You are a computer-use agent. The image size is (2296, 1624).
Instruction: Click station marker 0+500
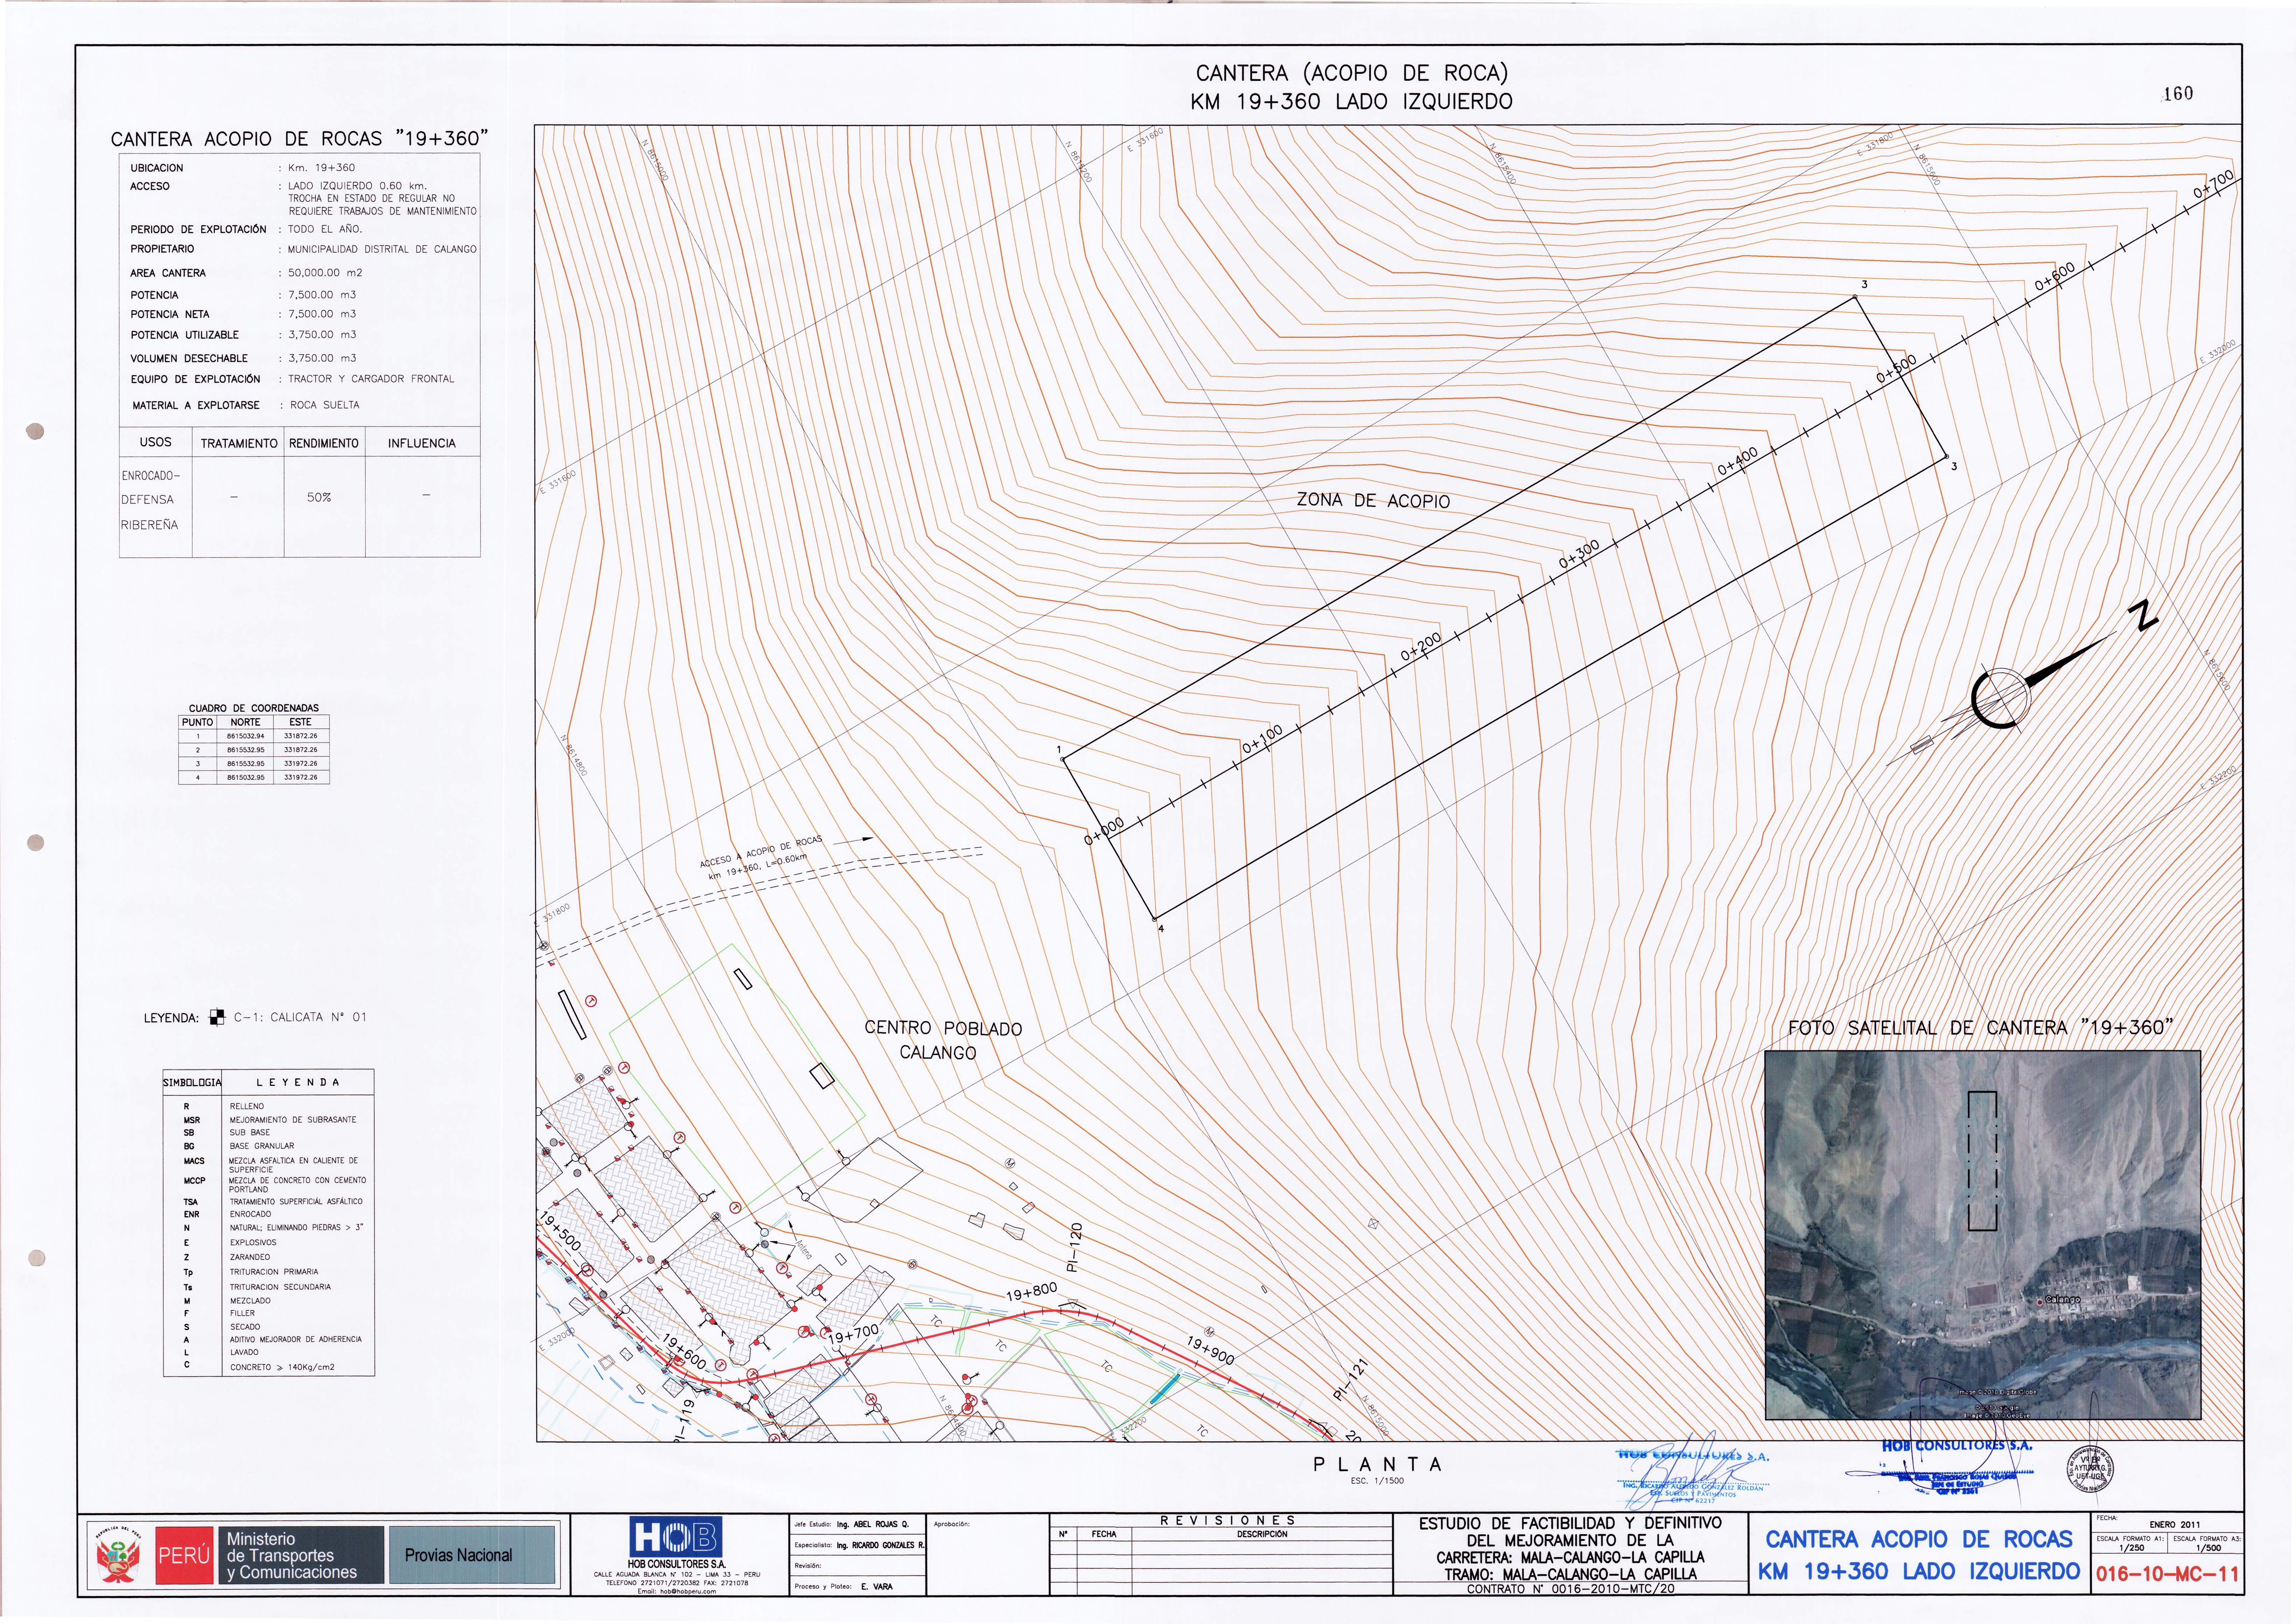tap(1896, 369)
